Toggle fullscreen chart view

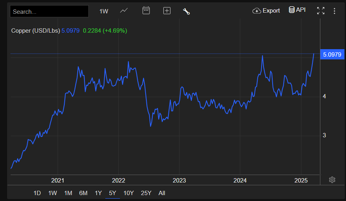321,11
